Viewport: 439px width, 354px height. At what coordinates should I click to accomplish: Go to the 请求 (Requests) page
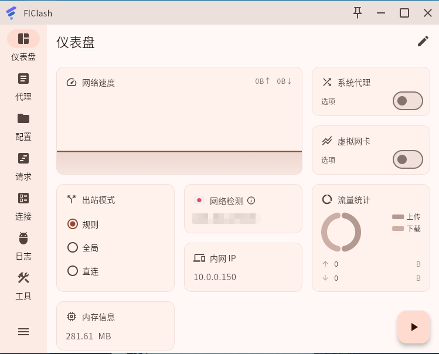pyautogui.click(x=23, y=166)
